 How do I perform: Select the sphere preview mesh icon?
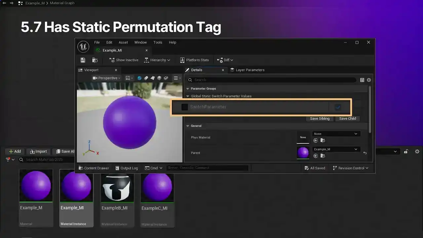[x=139, y=78]
